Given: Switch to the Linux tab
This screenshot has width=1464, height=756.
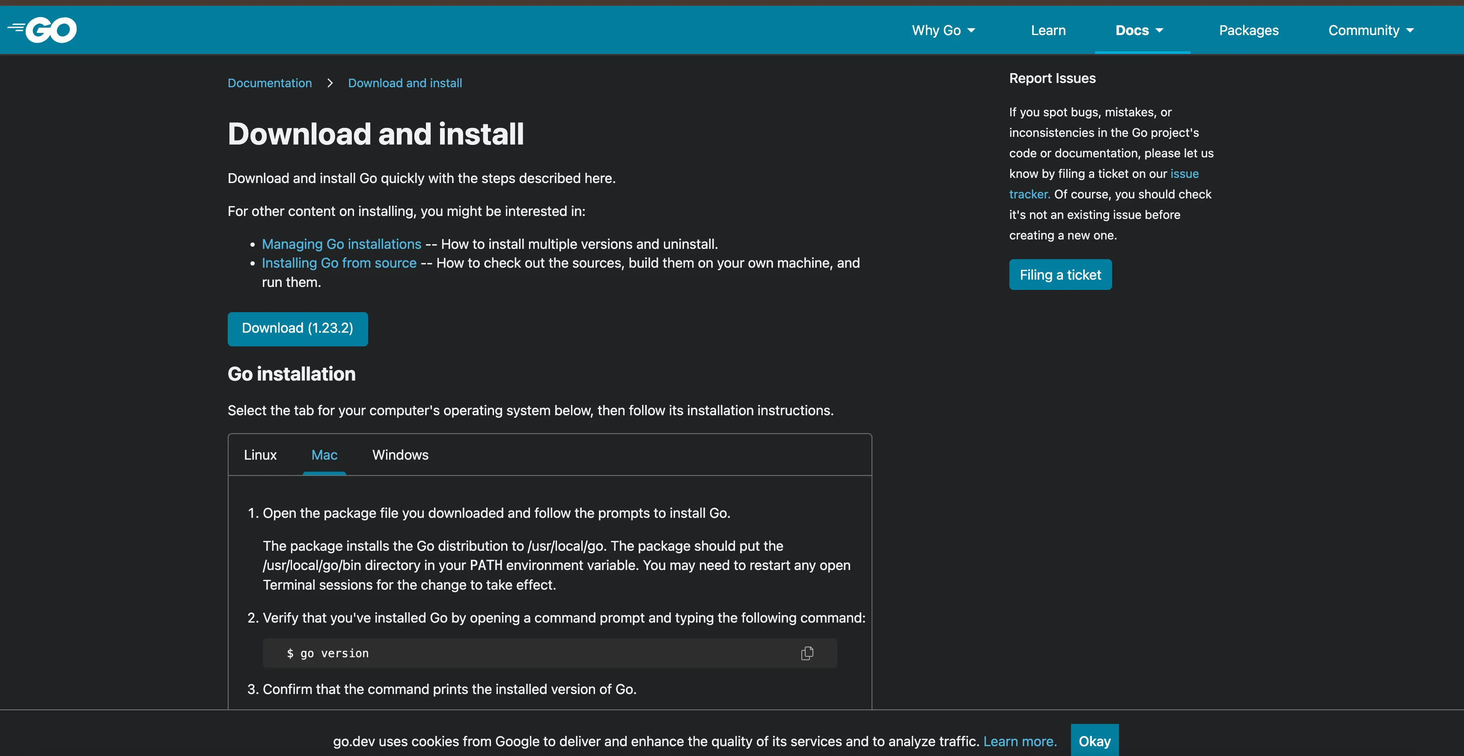Looking at the screenshot, I should pyautogui.click(x=260, y=455).
